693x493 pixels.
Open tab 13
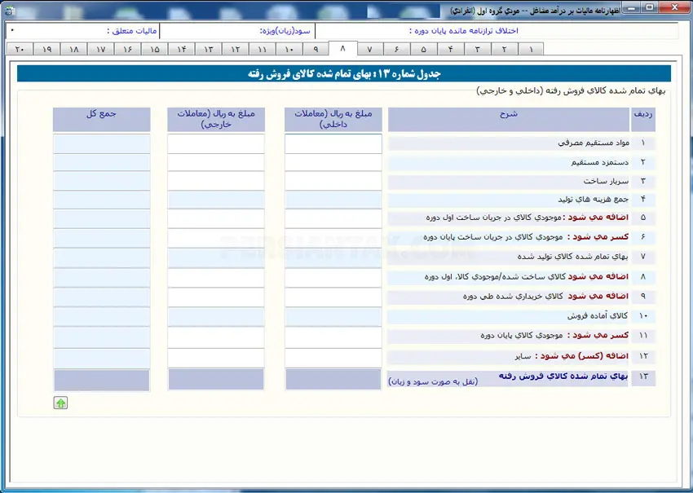(208, 49)
